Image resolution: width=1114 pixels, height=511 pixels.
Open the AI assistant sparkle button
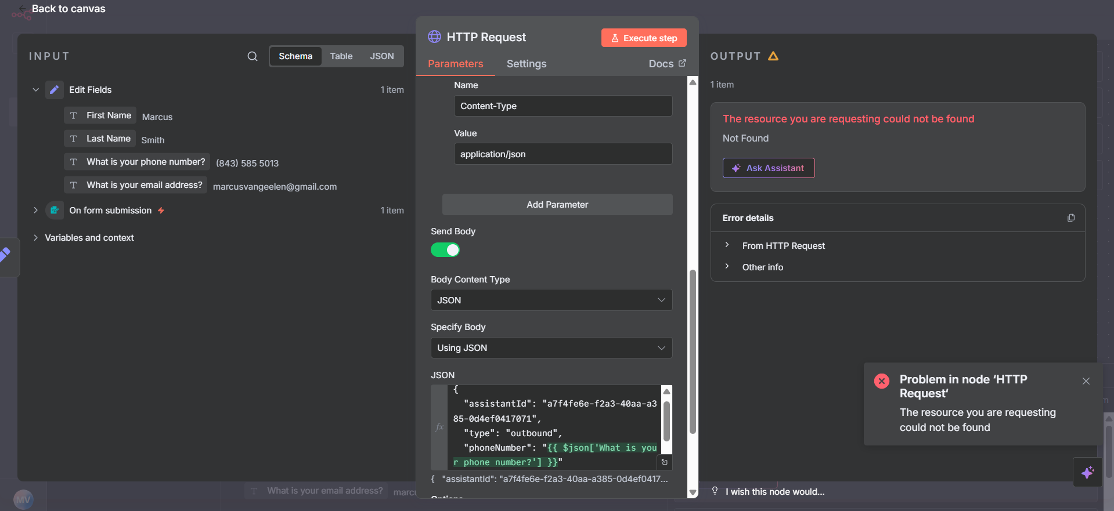pos(1087,472)
